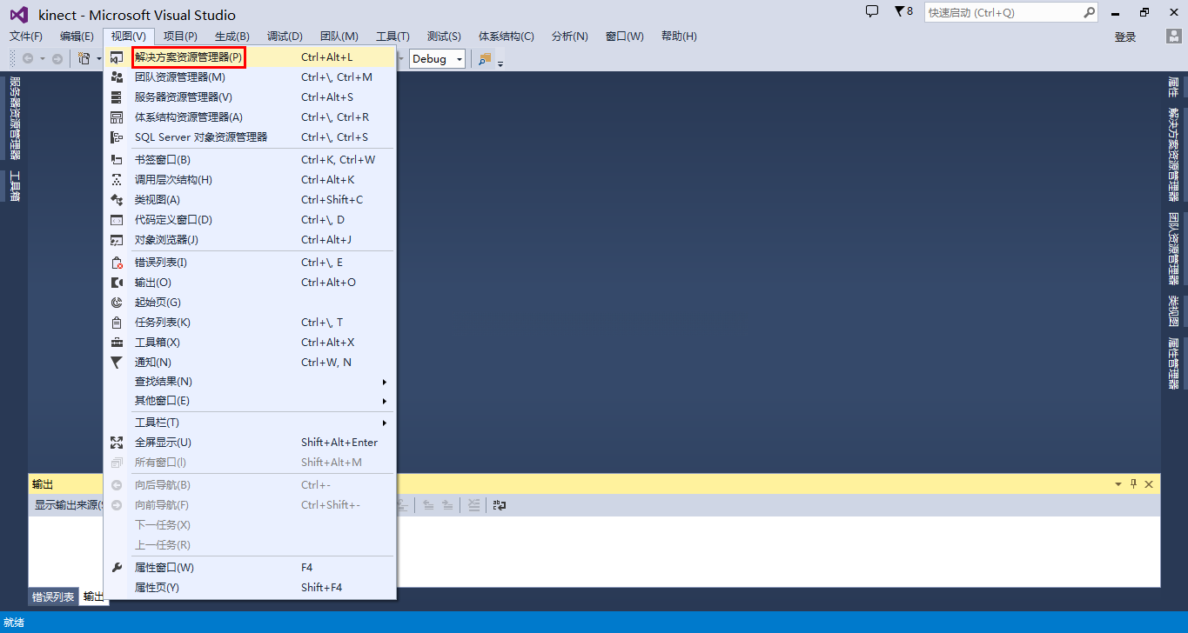
Task: Click the 类视图 menu icon
Action: [117, 200]
